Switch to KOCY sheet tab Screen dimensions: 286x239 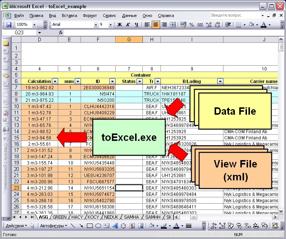click(93, 217)
